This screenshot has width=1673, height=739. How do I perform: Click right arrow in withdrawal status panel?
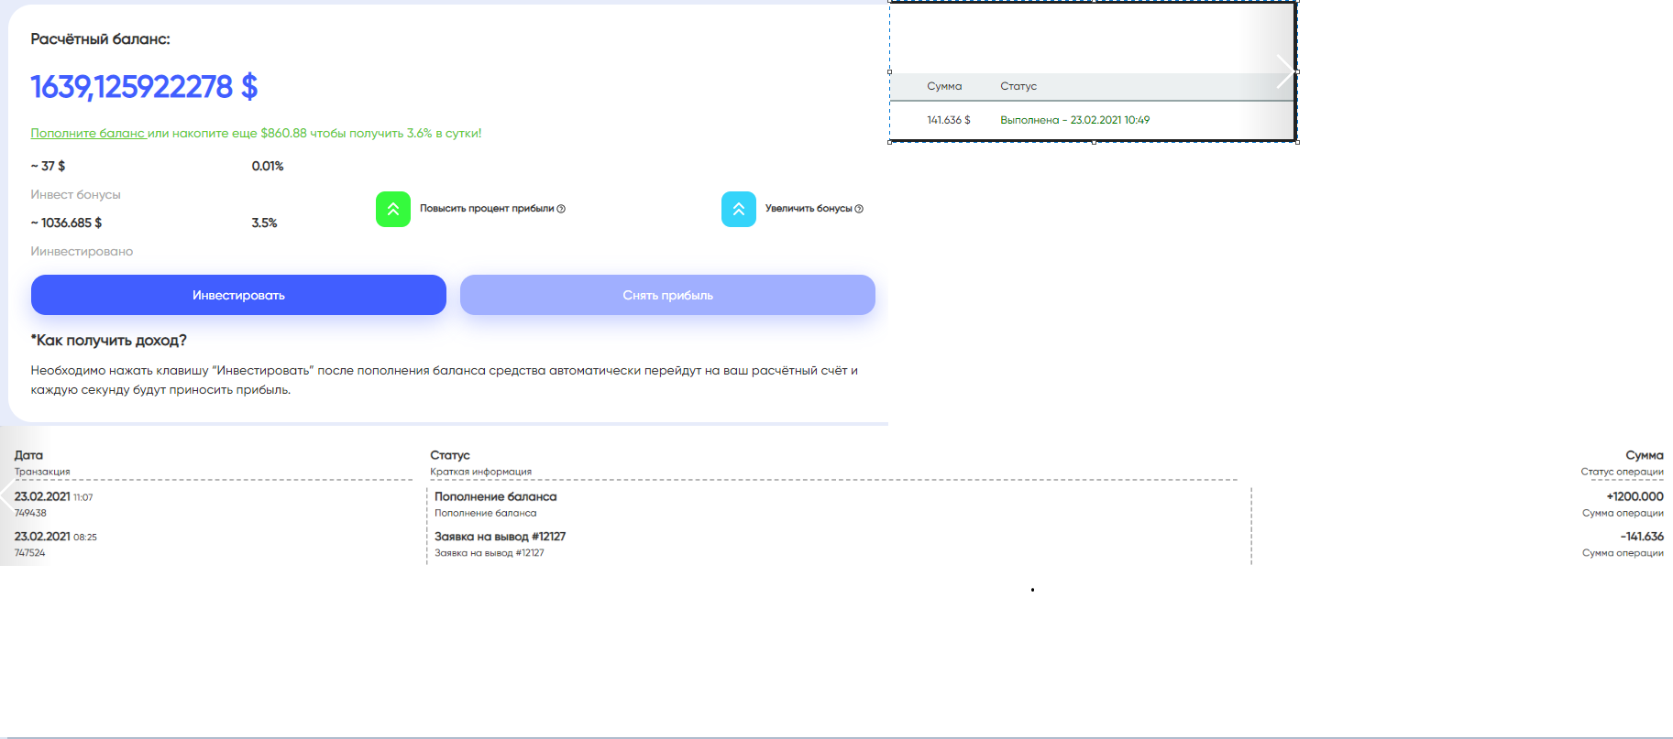tap(1284, 71)
